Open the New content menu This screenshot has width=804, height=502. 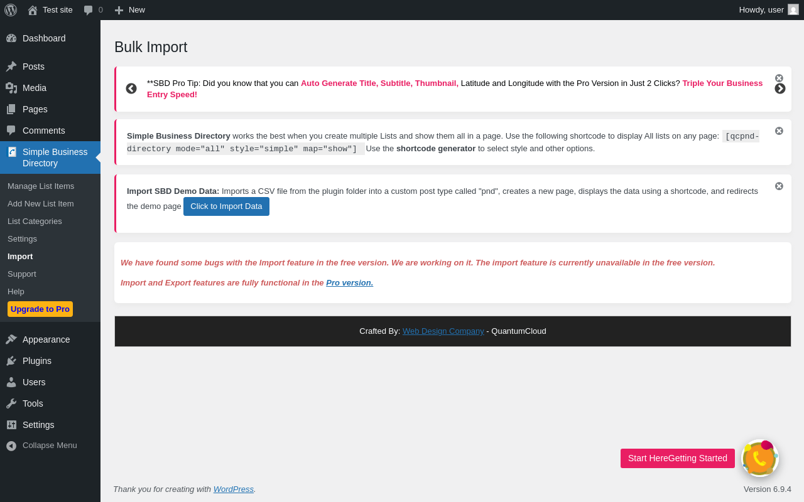[x=129, y=10]
